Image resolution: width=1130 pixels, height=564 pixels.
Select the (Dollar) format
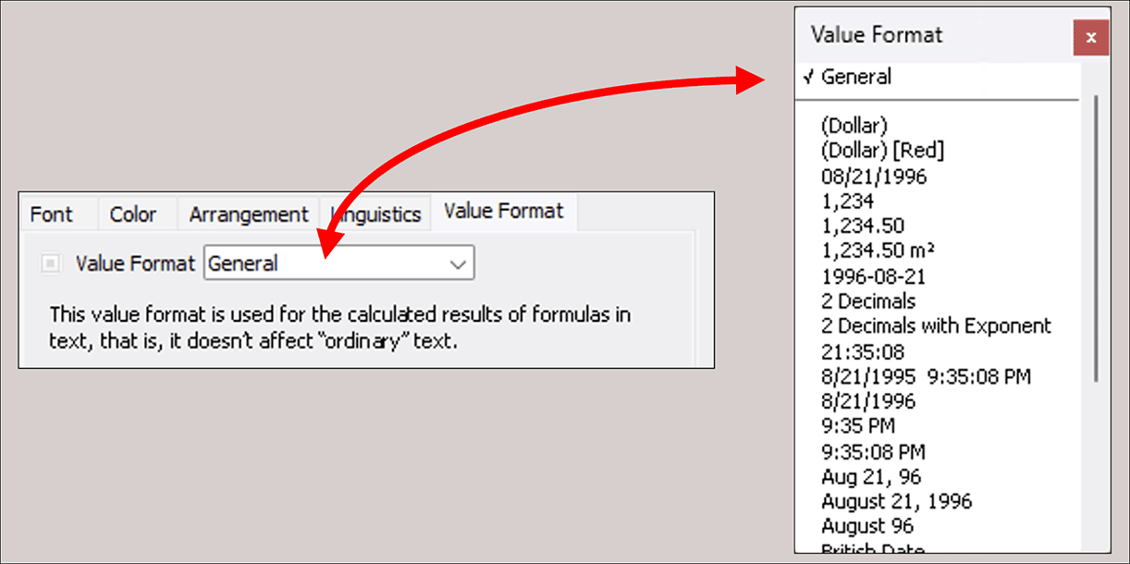pos(854,125)
